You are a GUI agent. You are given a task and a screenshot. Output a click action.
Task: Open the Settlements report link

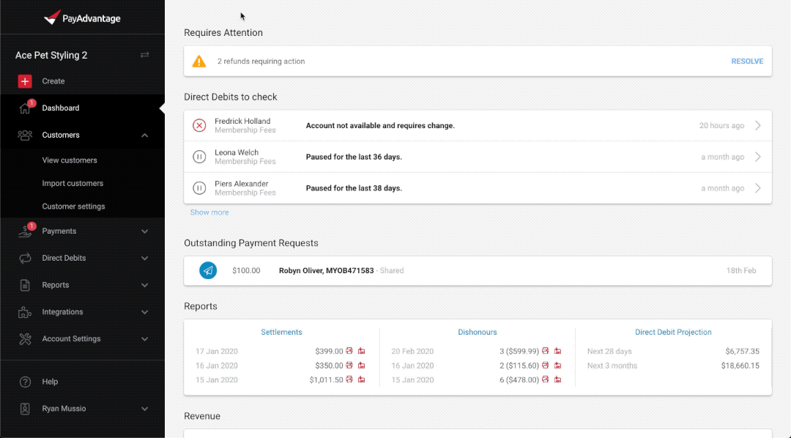click(281, 332)
